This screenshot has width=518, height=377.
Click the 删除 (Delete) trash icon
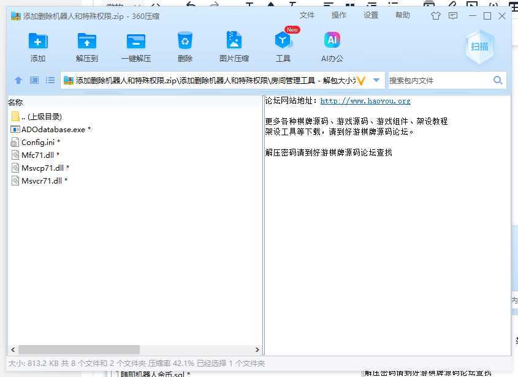[x=185, y=41]
